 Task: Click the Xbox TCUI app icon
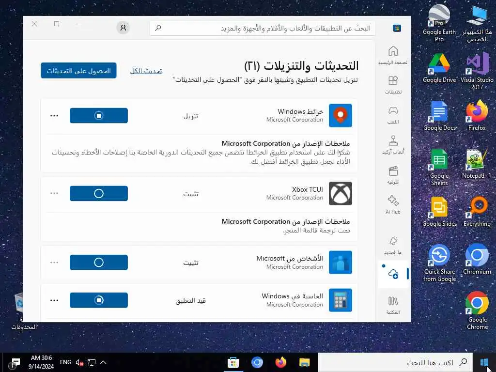point(341,193)
